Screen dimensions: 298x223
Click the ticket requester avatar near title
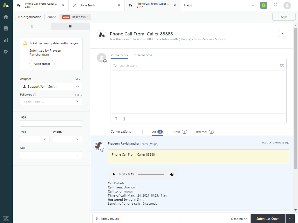(102, 35)
